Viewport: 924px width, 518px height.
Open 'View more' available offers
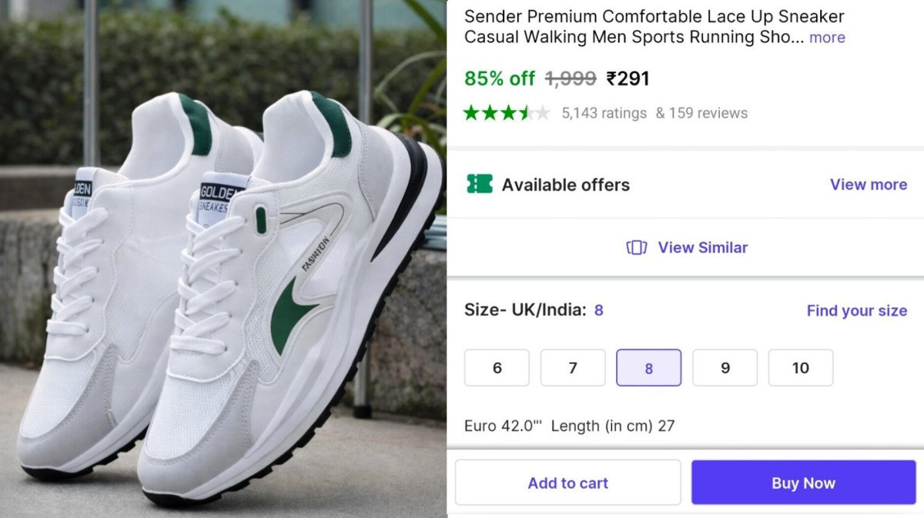coord(869,185)
